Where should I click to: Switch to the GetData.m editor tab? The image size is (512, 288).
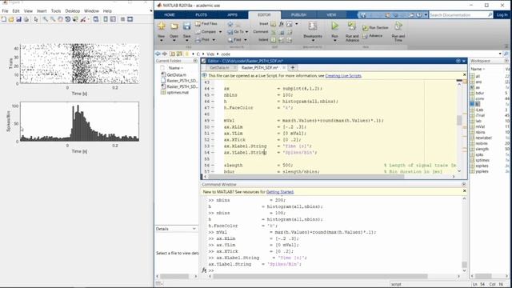[x=219, y=67]
